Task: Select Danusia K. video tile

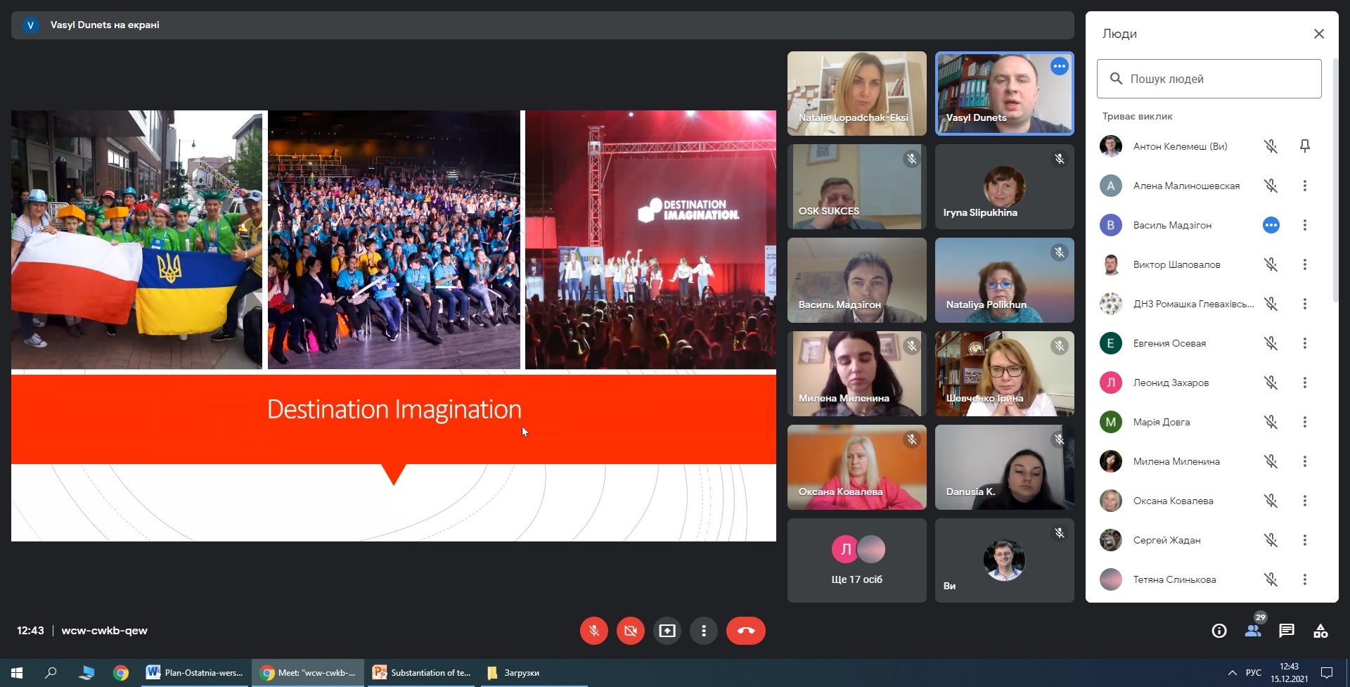Action: point(1005,468)
